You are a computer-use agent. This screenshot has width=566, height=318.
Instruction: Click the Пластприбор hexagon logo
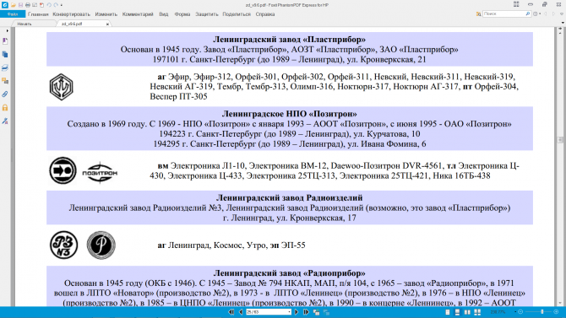(x=62, y=87)
